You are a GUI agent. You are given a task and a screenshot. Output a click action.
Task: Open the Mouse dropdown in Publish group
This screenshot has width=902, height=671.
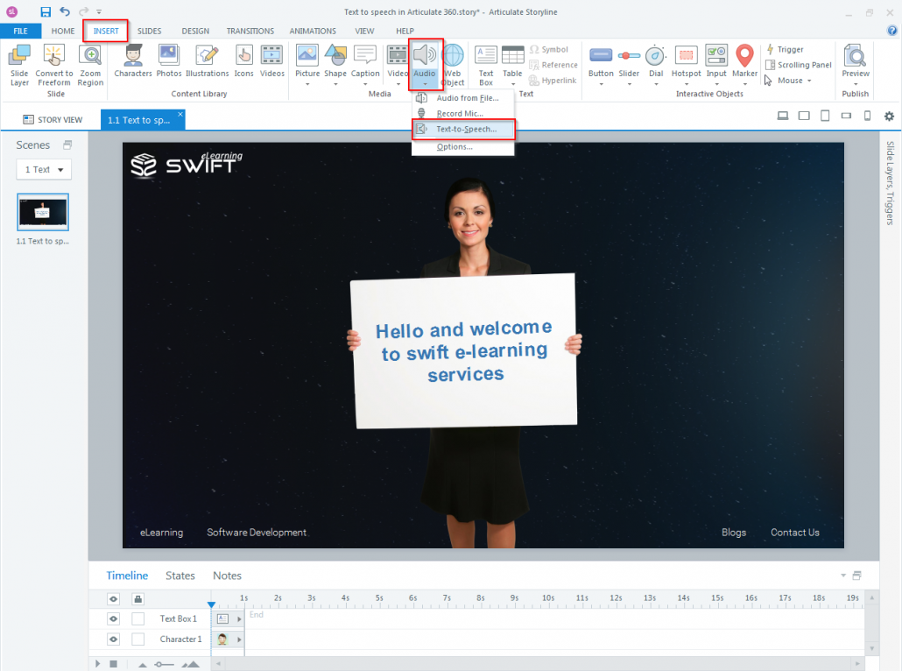pos(789,80)
